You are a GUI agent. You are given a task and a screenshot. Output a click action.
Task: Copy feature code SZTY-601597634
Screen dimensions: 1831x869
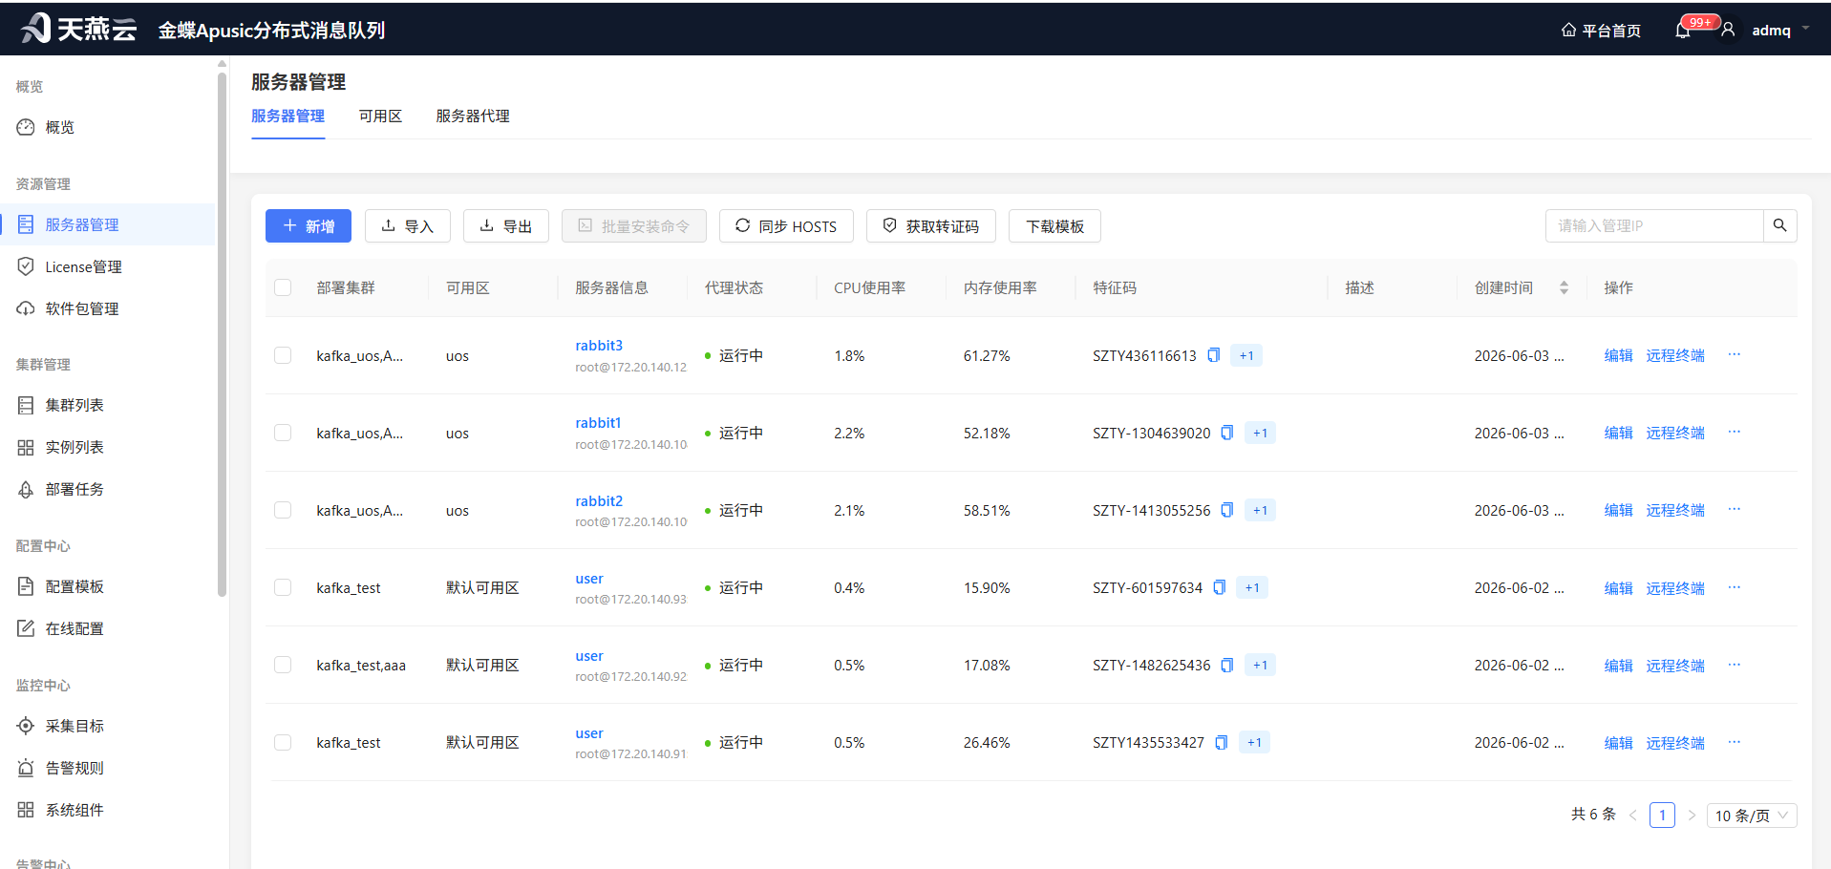tap(1220, 587)
